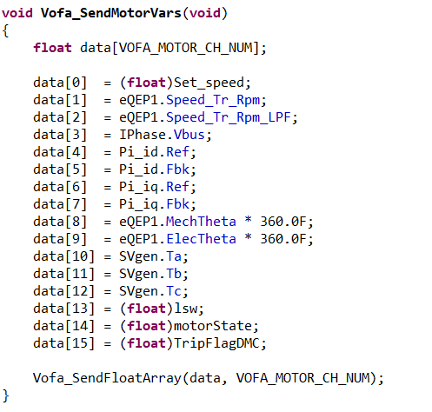
Task: Click the Vofa_SendMotorVars function name
Action: point(110,13)
